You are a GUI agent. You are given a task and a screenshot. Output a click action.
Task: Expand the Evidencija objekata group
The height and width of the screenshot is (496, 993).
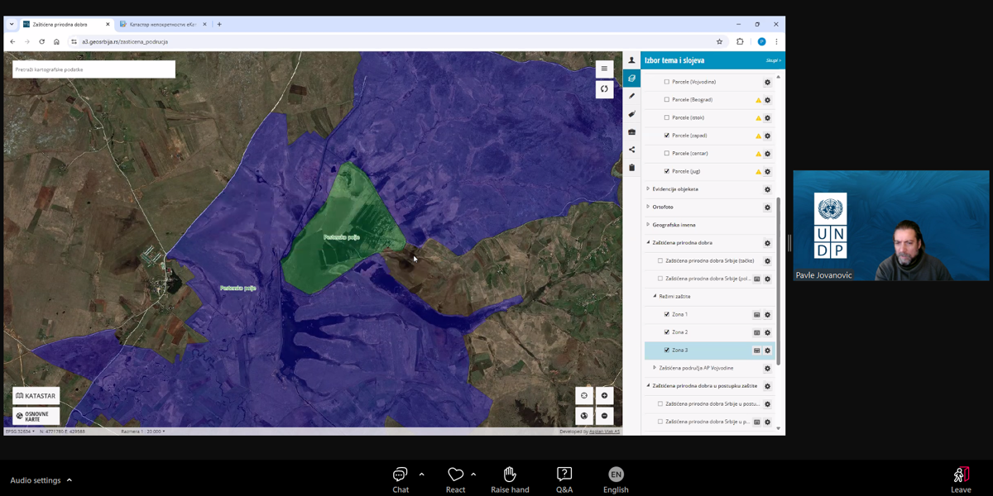click(648, 189)
